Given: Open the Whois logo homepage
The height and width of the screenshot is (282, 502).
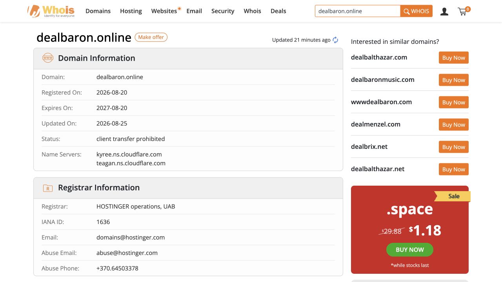Looking at the screenshot, I should [51, 11].
